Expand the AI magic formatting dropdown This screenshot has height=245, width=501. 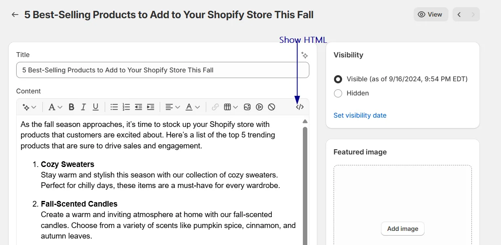[x=30, y=107]
